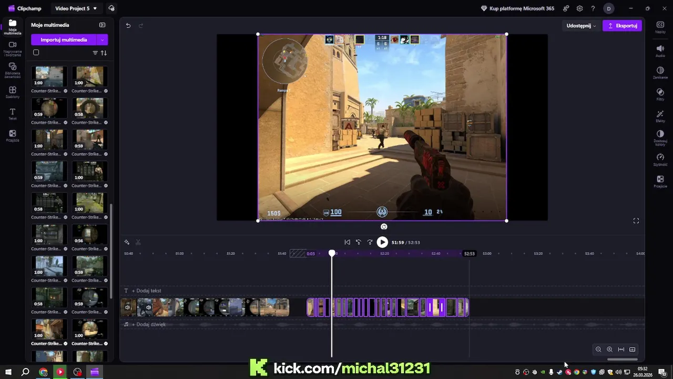
Task: Click the timeline horizontal scrollbar
Action: tap(623, 360)
